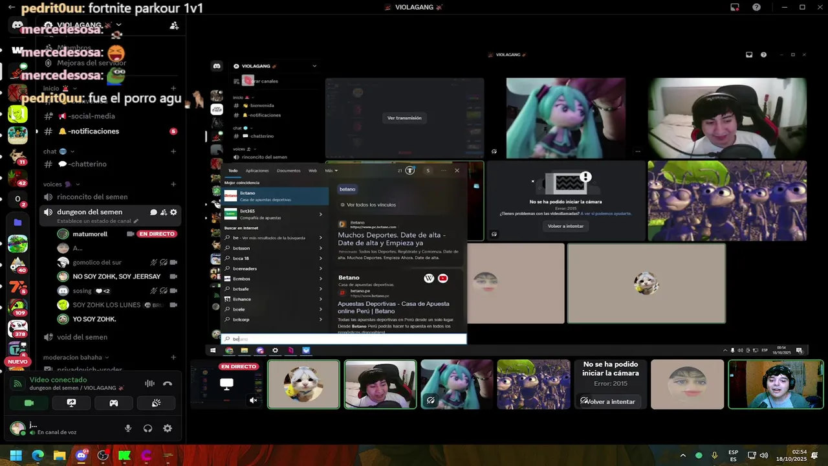
Task: Disconnect from the voice call
Action: click(168, 383)
